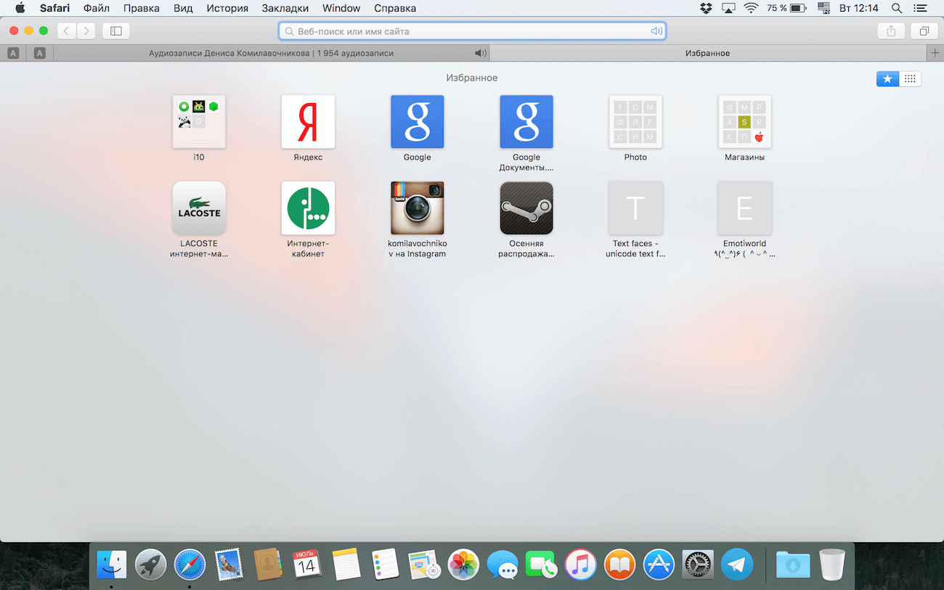Open Contacts from the Dock
Screen dimensions: 944x590
(x=268, y=564)
